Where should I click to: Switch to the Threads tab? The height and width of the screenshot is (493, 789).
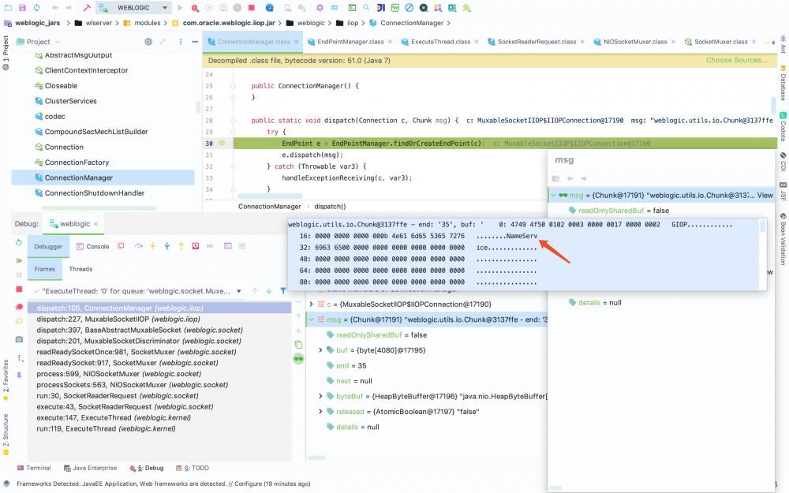point(82,269)
